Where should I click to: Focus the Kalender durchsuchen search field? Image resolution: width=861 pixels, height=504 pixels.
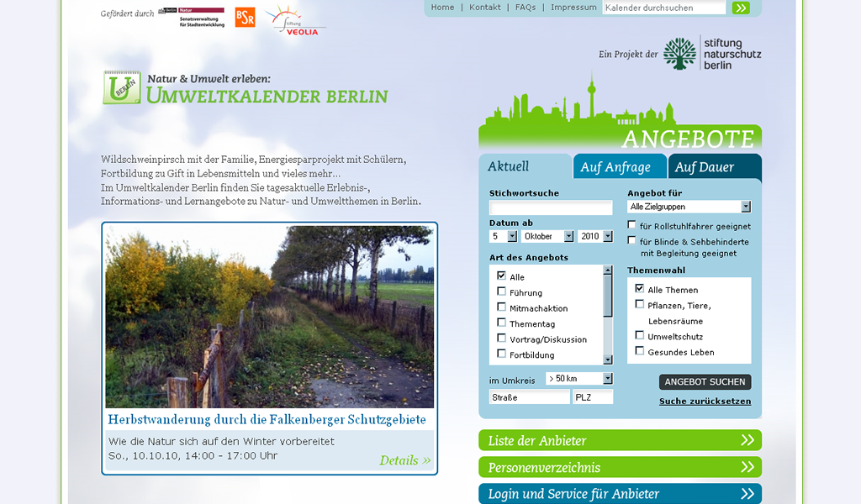[664, 8]
